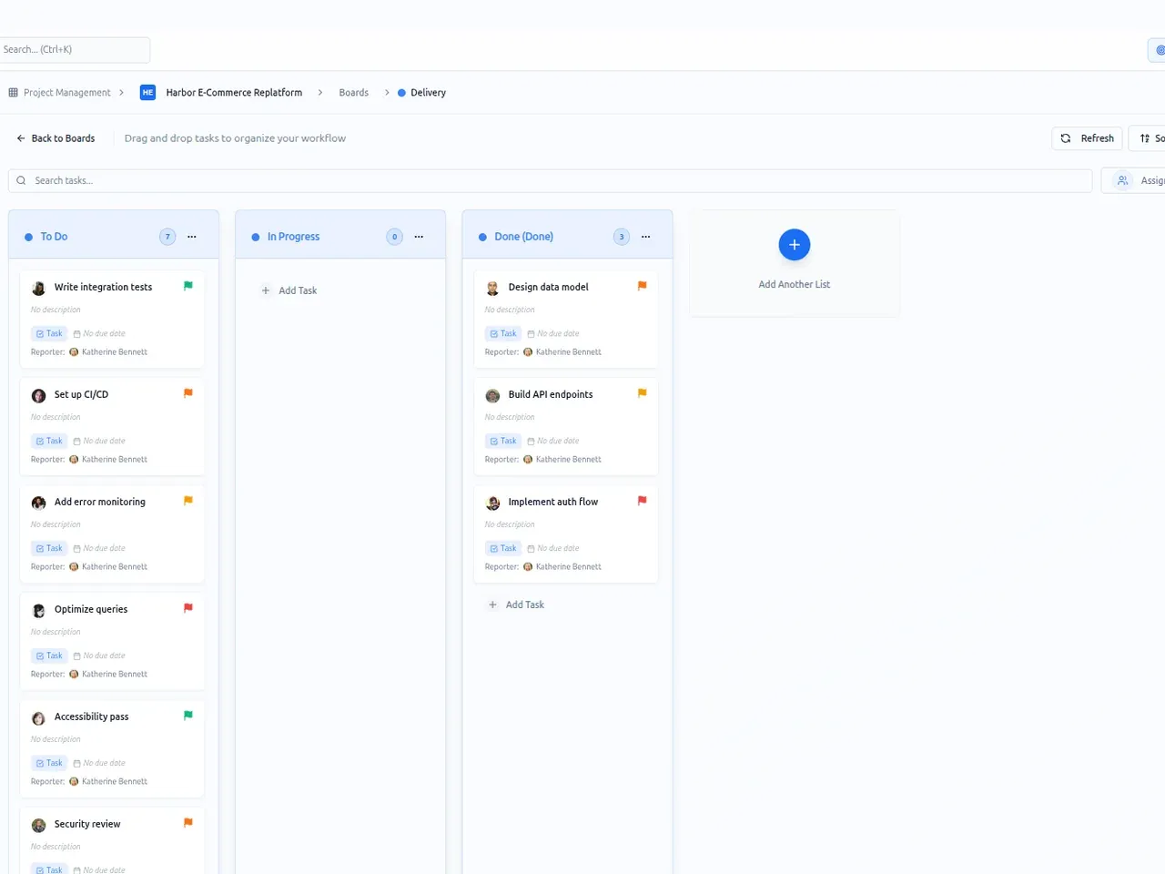
Task: Select the Delivery breadcrumb item
Action: coord(421,92)
